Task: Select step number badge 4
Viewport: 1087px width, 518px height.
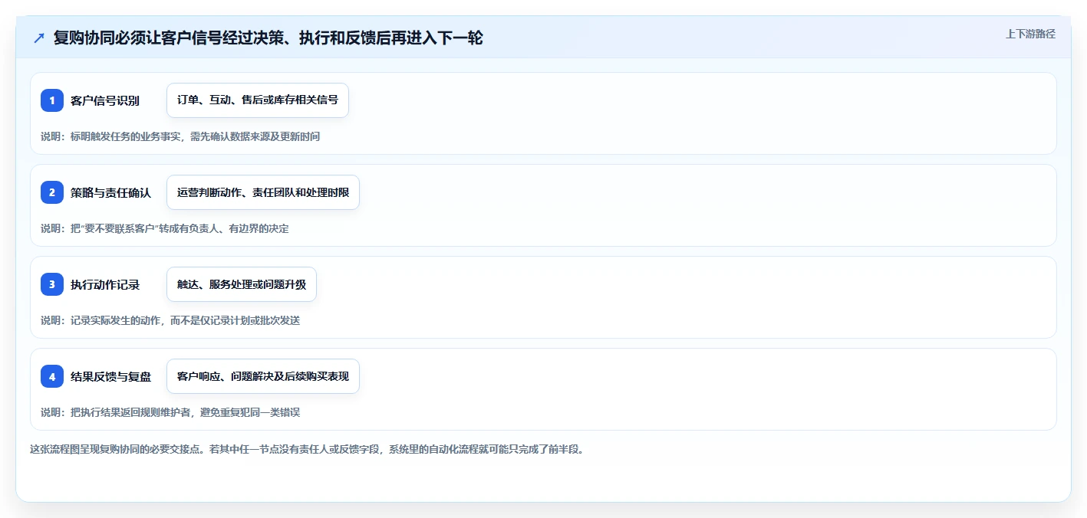Action: (x=52, y=376)
